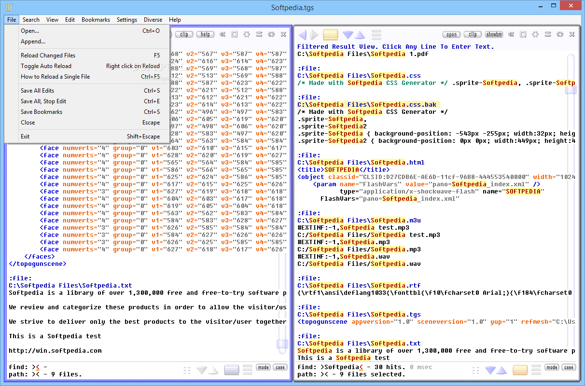Click the dotted circle icon in the right pane toolbar

coord(535,35)
